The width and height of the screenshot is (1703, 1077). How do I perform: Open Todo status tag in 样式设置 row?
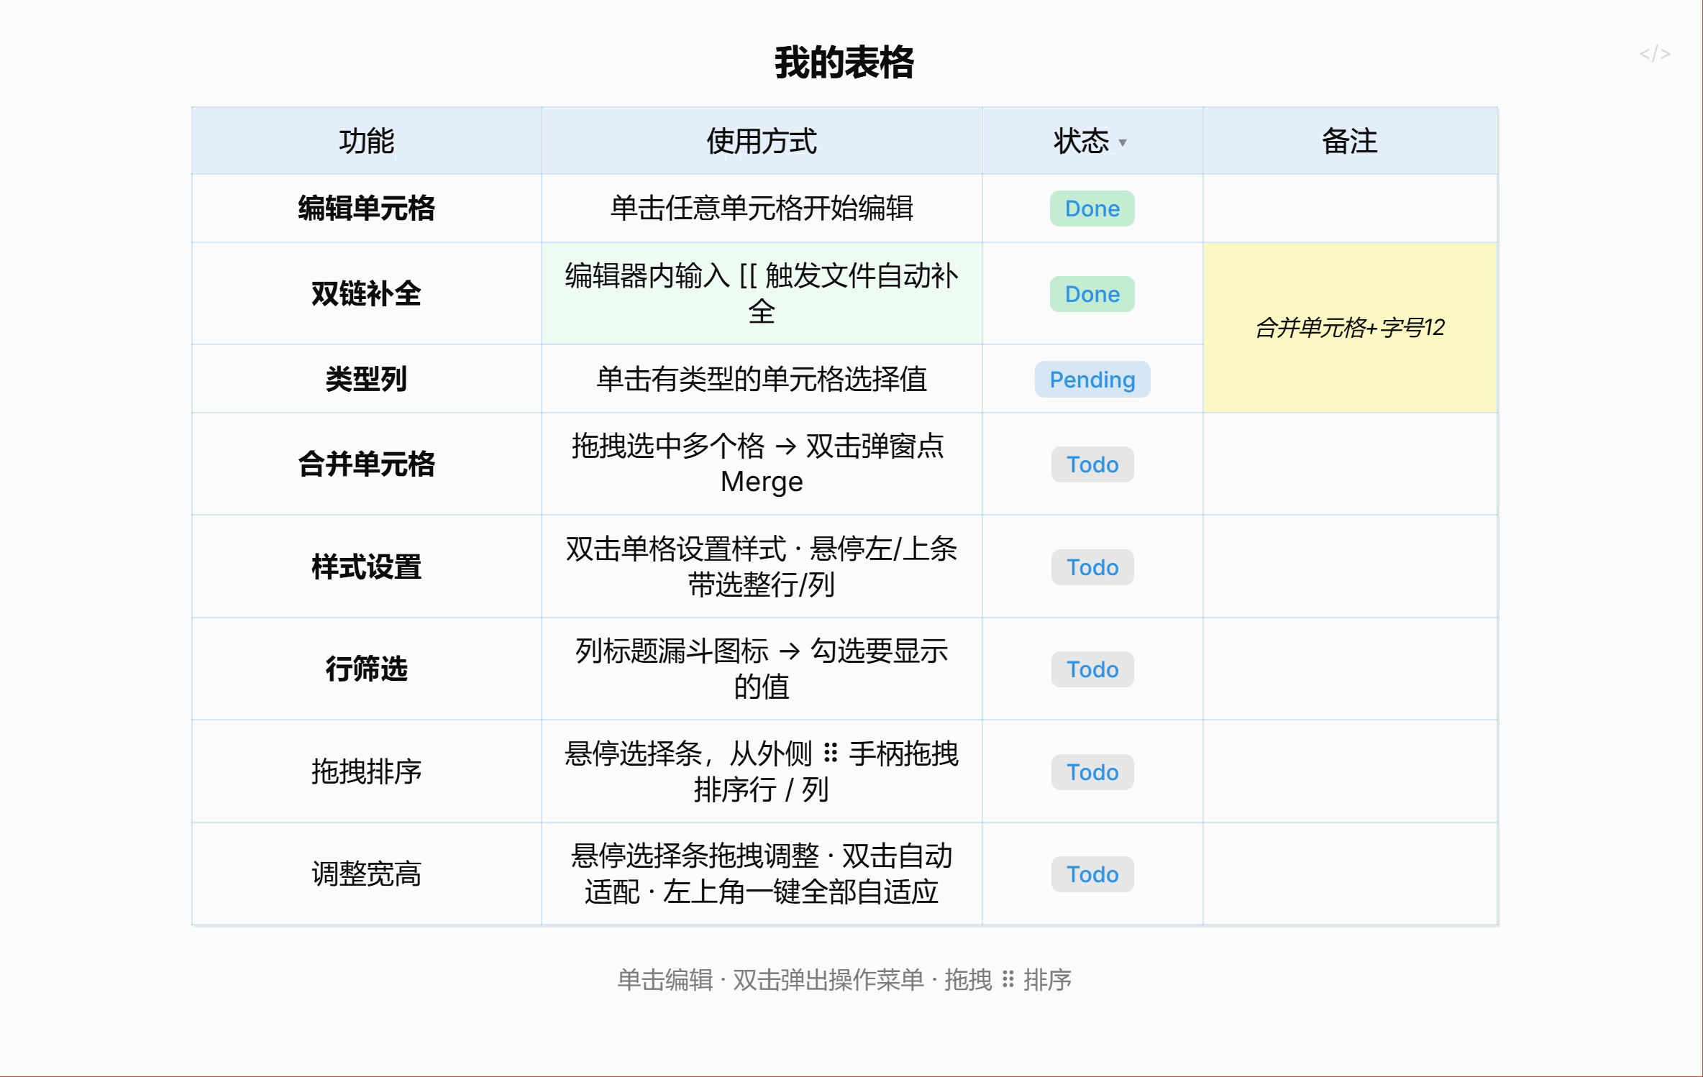pos(1092,567)
